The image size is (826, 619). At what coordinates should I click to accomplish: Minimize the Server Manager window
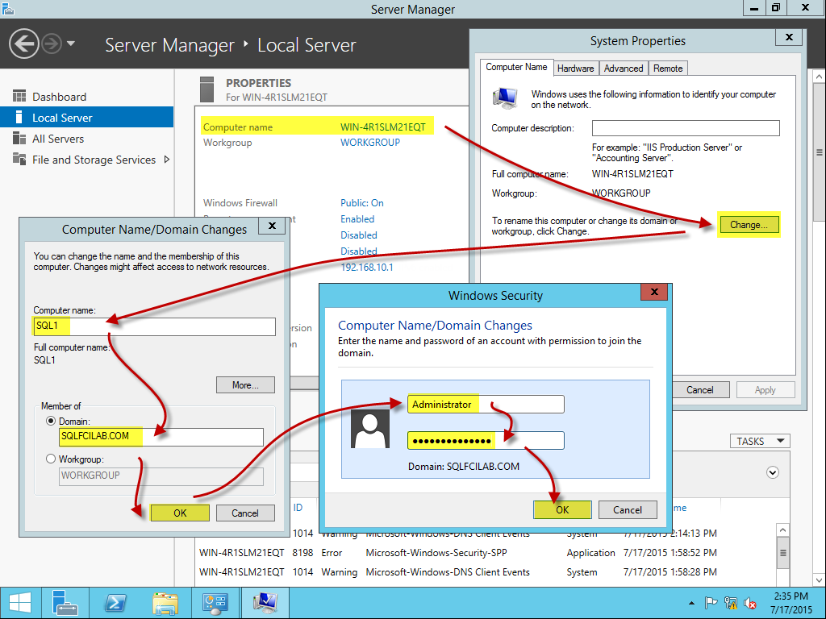754,8
